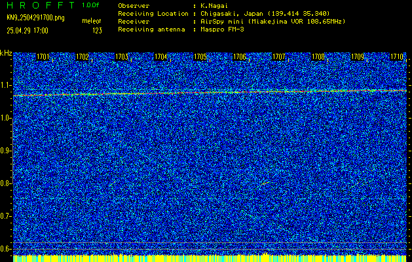Click the 1707 time marker label
The image size is (412, 262).
pyautogui.click(x=279, y=57)
